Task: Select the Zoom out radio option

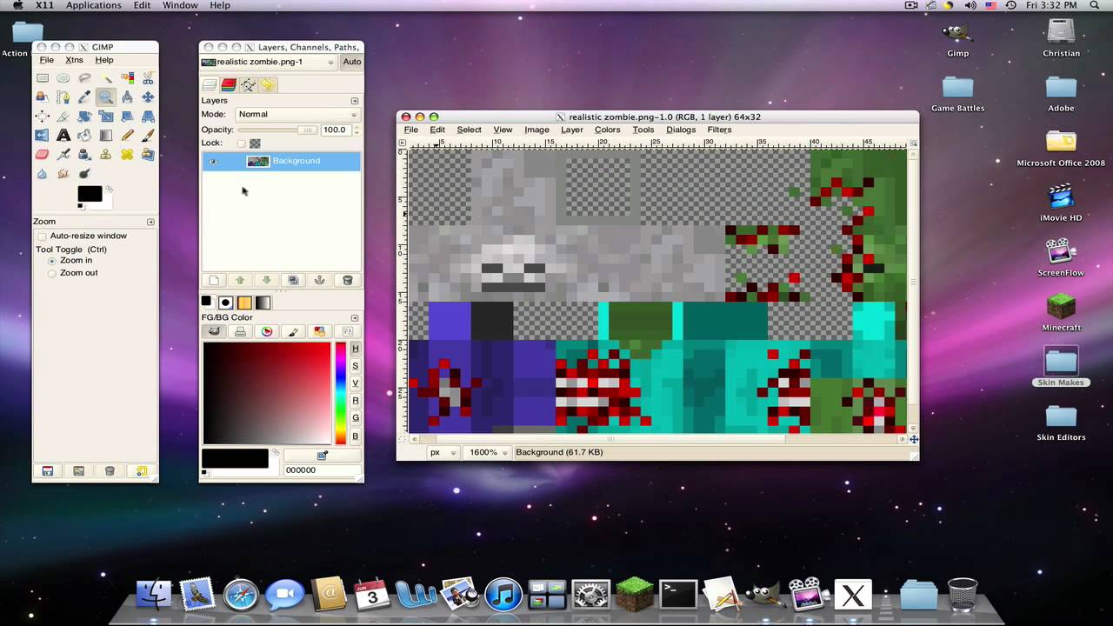Action: [52, 273]
